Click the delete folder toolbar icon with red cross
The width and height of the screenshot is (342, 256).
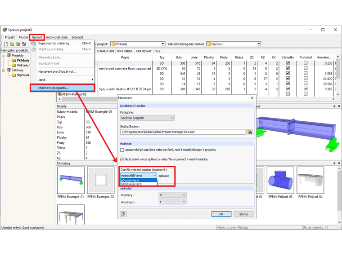pos(24,44)
